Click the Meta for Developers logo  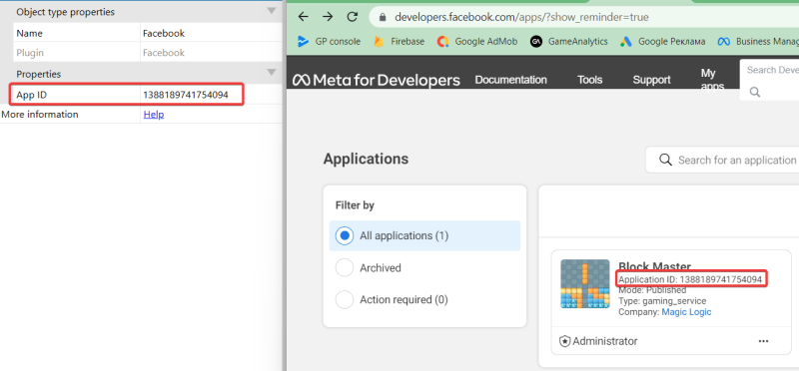[x=377, y=80]
